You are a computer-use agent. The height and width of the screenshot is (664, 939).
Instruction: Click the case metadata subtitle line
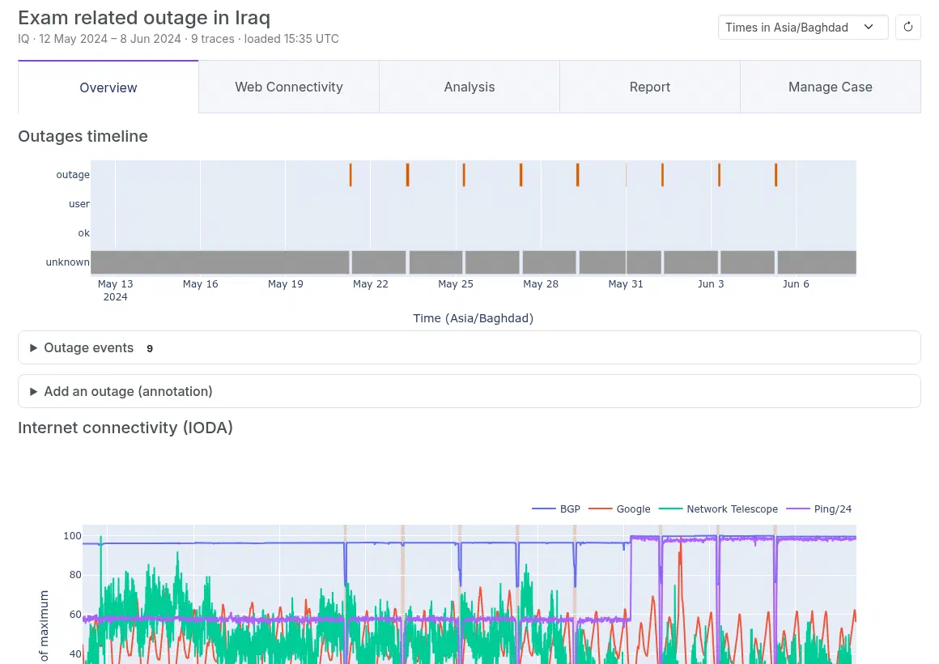pyautogui.click(x=178, y=39)
